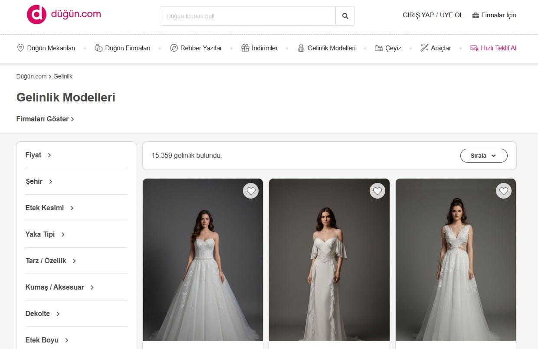Viewport: 538px width, 349px height.
Task: Click the düğün.com logo
Action: 64,14
